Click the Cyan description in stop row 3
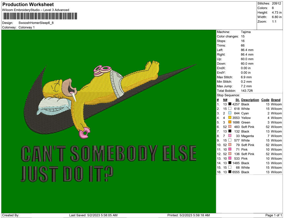Image resolution: width=284 pixels, height=218 pixels. [x=245, y=113]
